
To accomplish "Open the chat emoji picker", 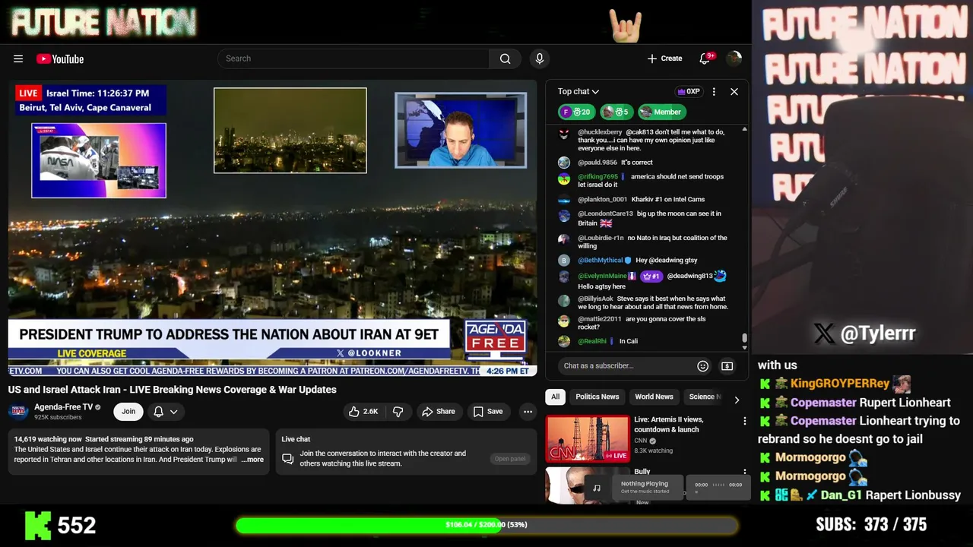I will [703, 366].
